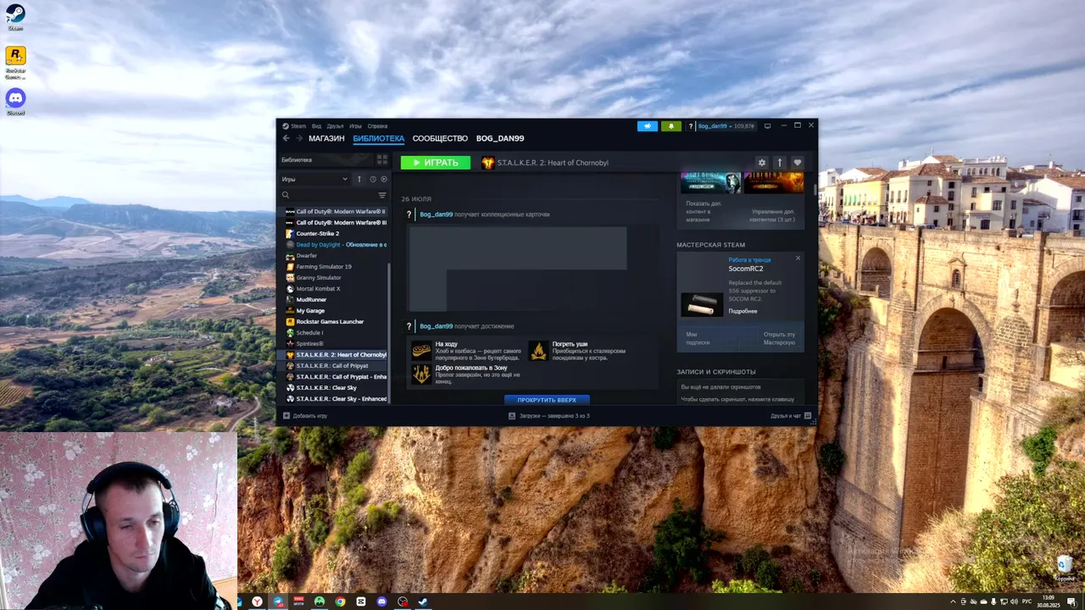The height and width of the screenshot is (610, 1085).
Task: Open the green notifications bell button
Action: (670, 126)
